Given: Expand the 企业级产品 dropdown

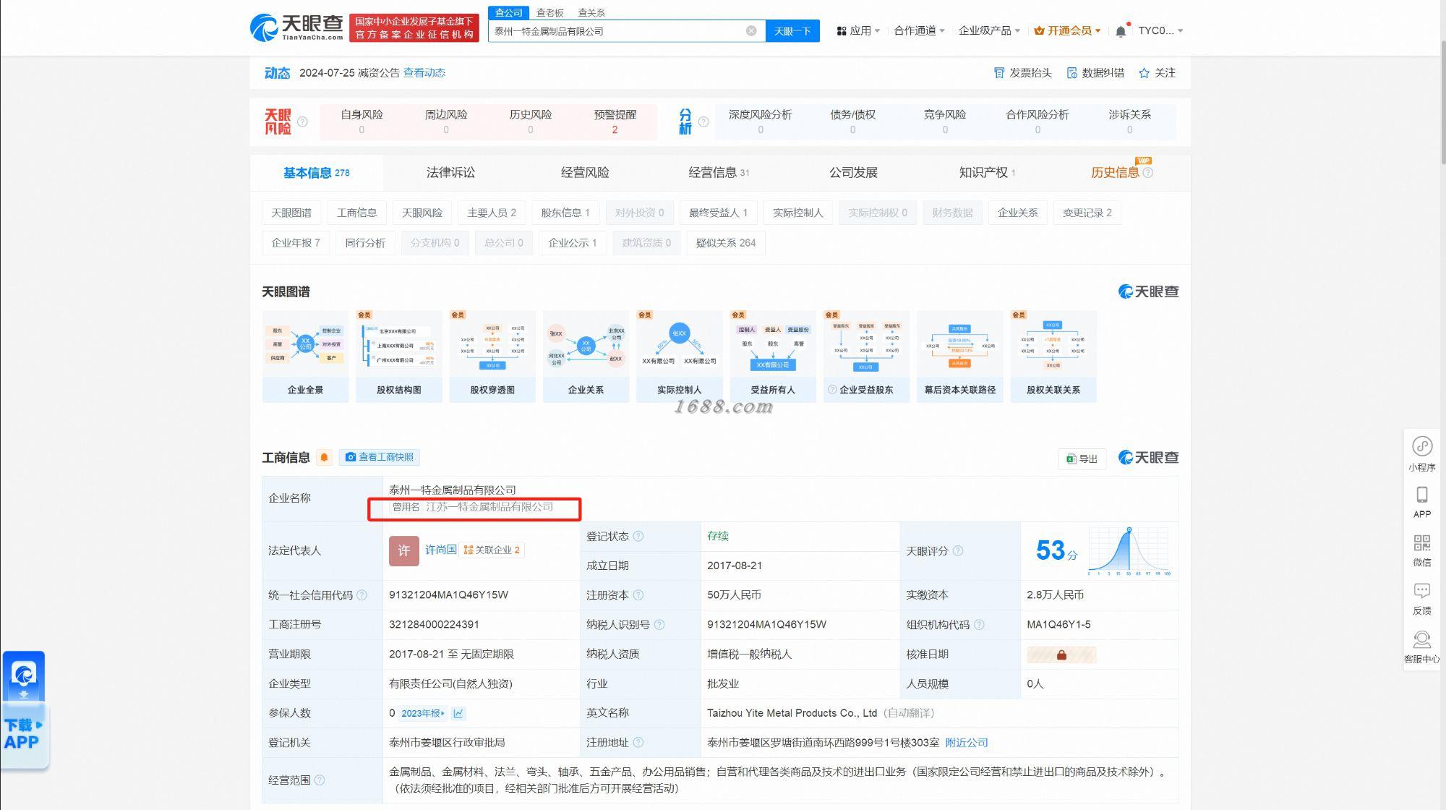Looking at the screenshot, I should pos(989,30).
